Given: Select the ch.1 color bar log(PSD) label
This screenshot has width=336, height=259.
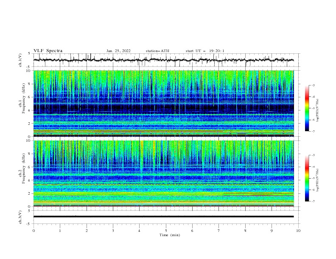Looking at the screenshot, I should coord(318,110).
